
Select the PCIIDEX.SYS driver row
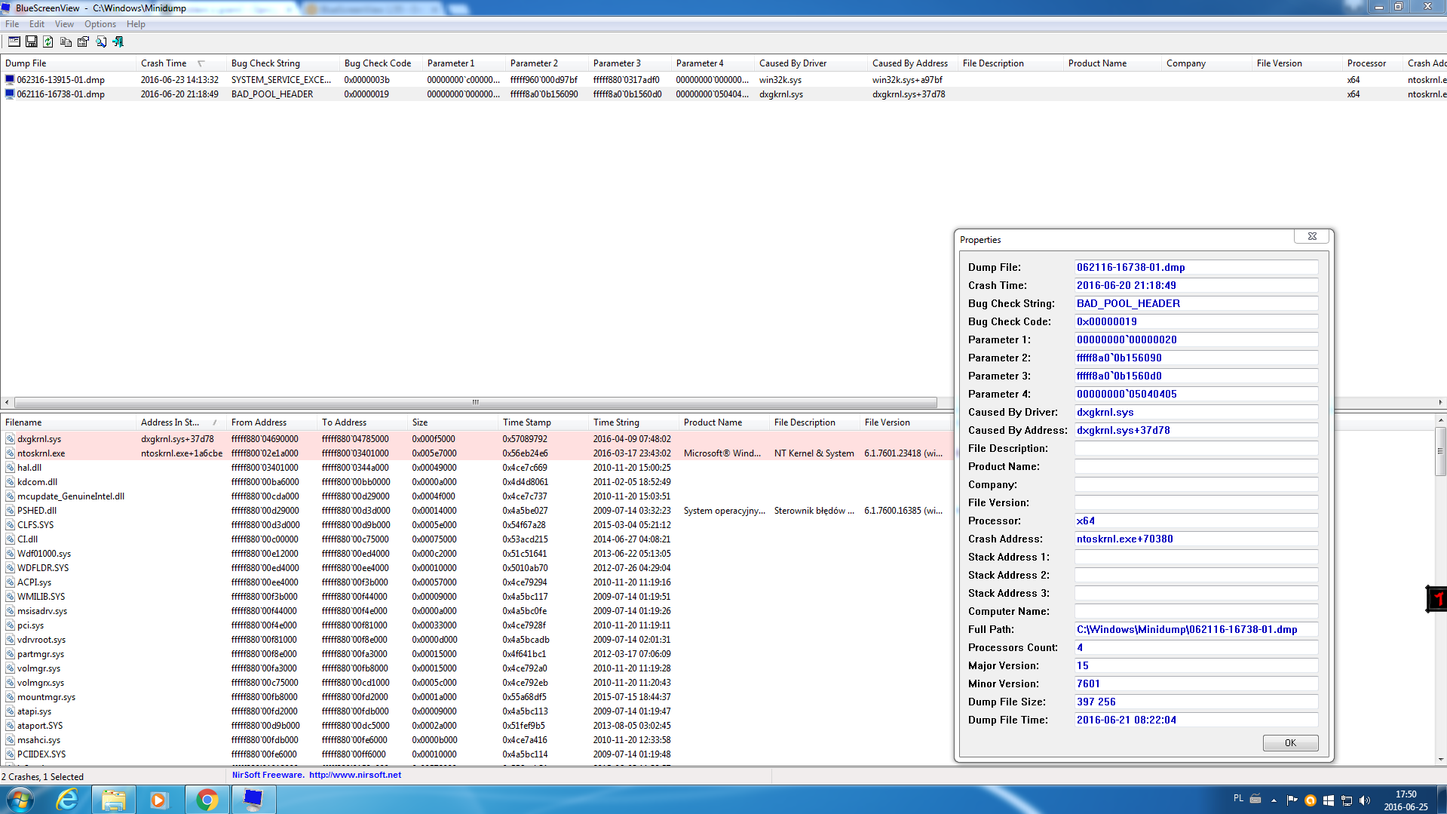pos(477,754)
